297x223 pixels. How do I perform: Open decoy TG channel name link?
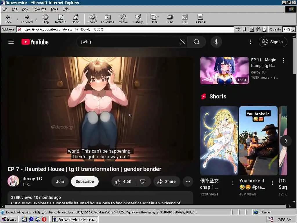point(32,179)
